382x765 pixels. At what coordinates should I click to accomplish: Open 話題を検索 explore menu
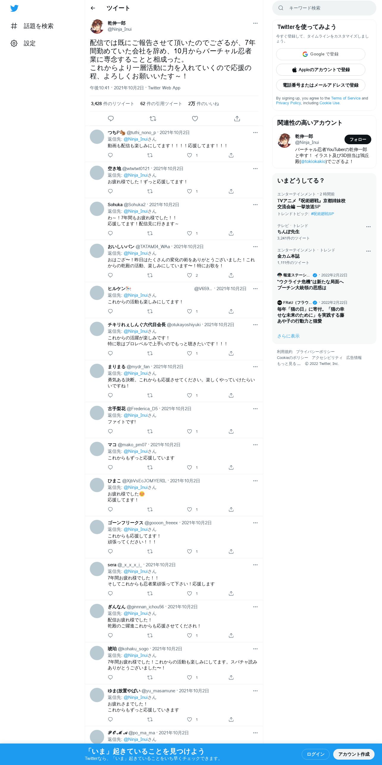[x=32, y=26]
